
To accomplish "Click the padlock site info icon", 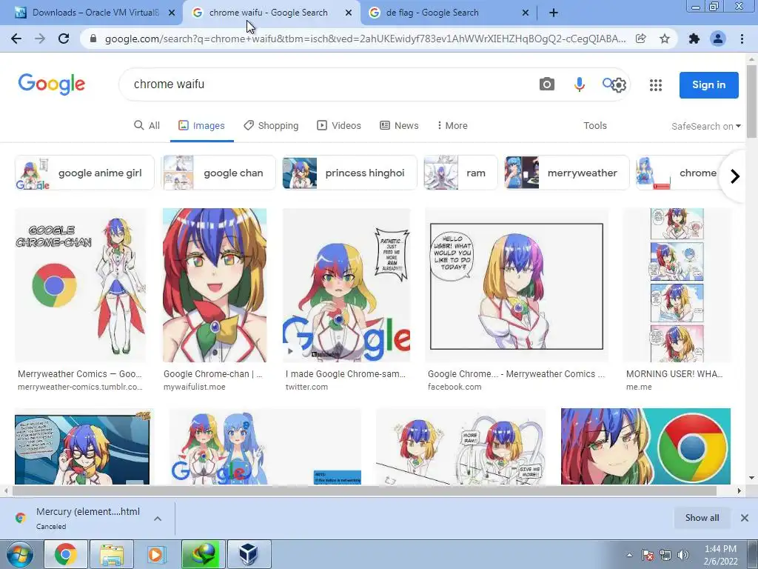I will click(x=93, y=39).
